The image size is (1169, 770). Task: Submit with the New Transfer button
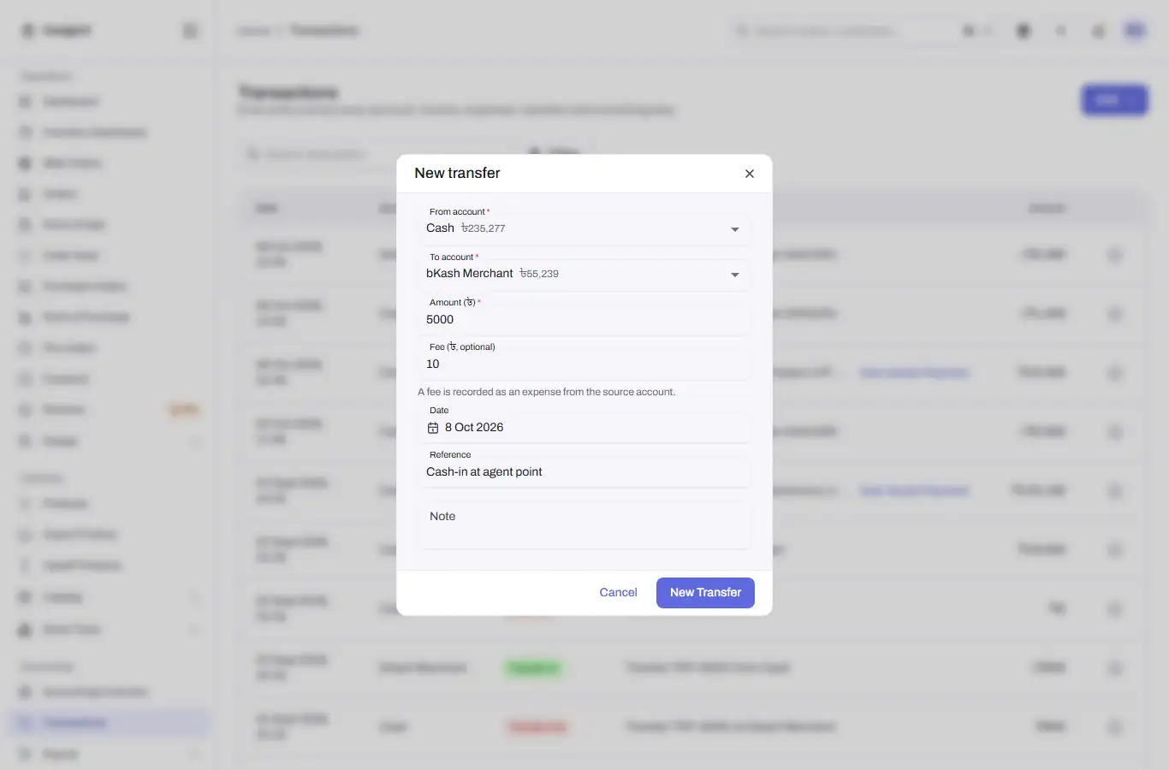(705, 593)
